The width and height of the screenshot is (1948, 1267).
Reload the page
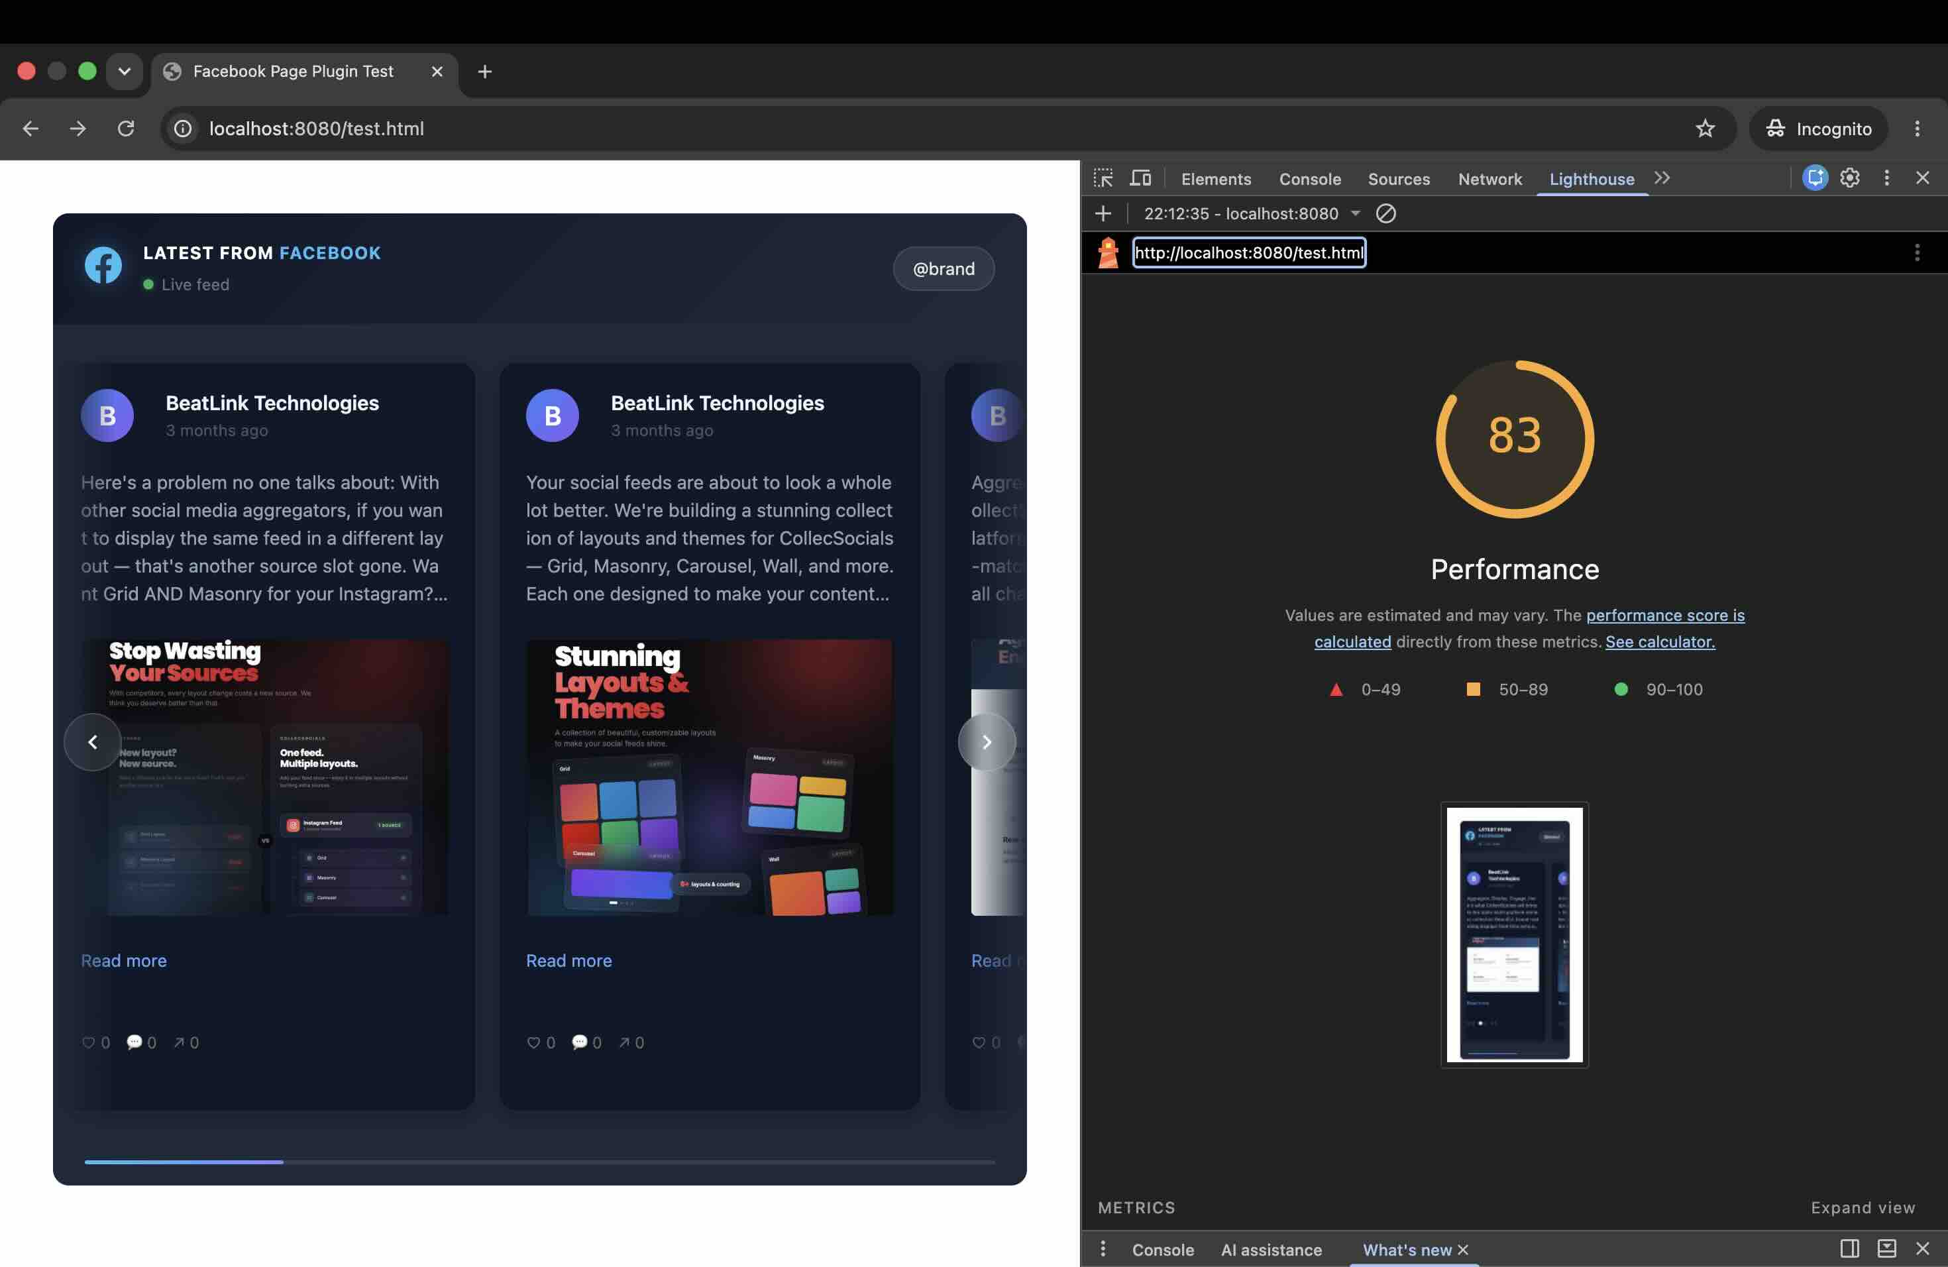pos(125,129)
